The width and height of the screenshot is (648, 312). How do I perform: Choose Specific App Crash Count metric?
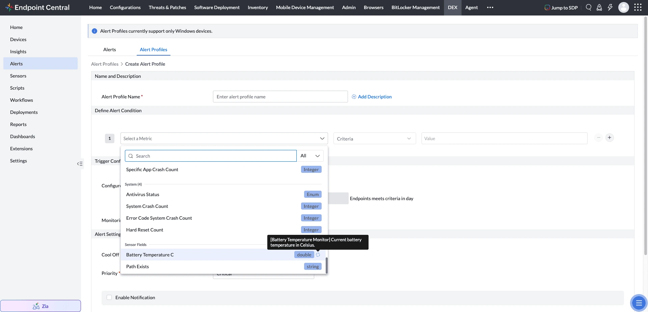point(223,169)
